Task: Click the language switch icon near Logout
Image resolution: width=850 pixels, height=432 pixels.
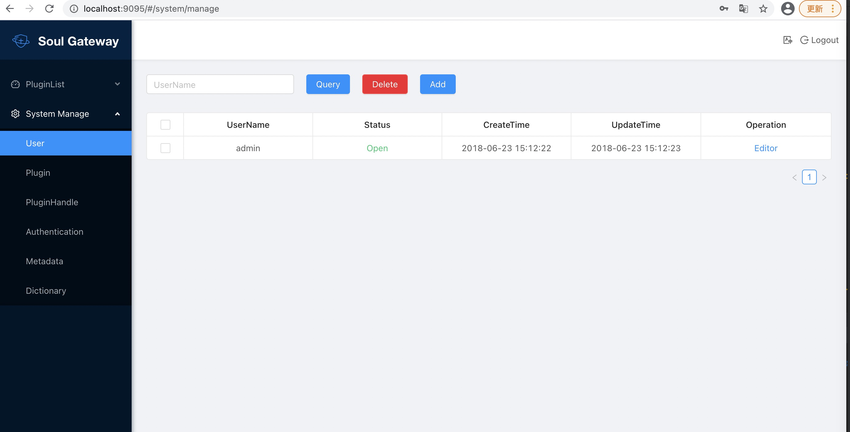Action: (787, 40)
